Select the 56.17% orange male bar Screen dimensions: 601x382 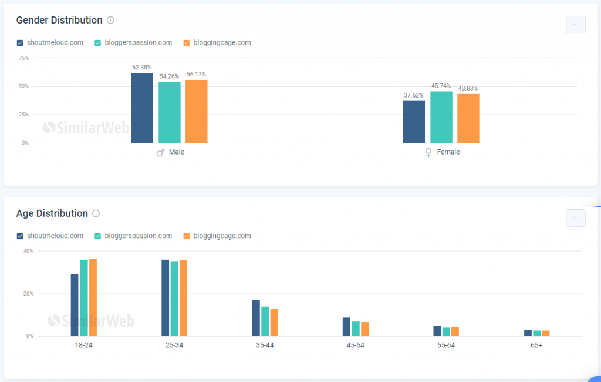coord(196,111)
